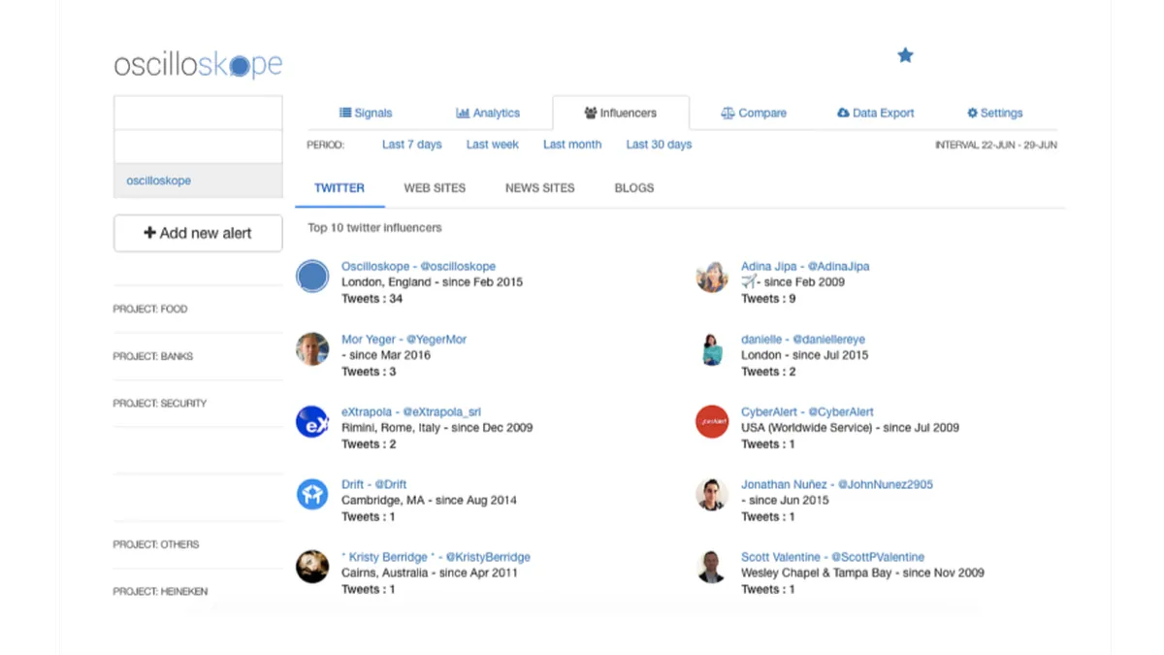Image resolution: width=1164 pixels, height=655 pixels.
Task: Click the 'Tweets : 9' count
Action: click(x=768, y=299)
